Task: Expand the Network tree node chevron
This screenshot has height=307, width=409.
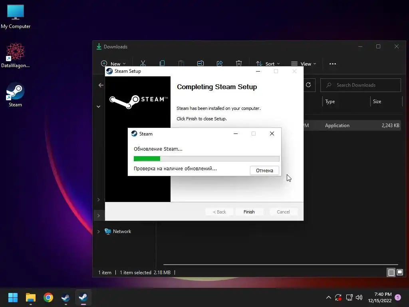Action: click(99, 231)
